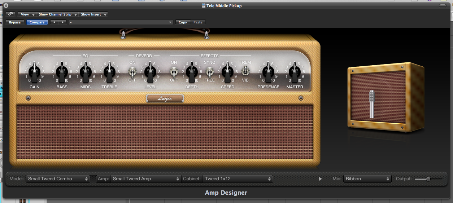Click the Presence knob
Viewport: 453px width, 203px height.
(x=268, y=71)
